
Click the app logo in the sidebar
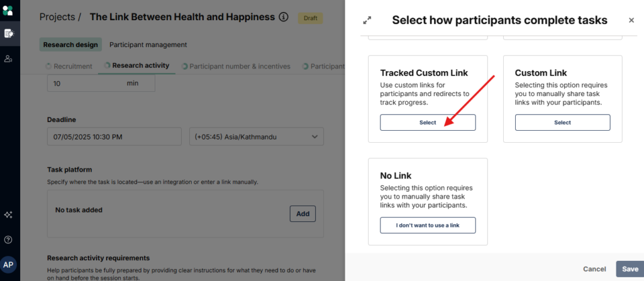(x=8, y=10)
